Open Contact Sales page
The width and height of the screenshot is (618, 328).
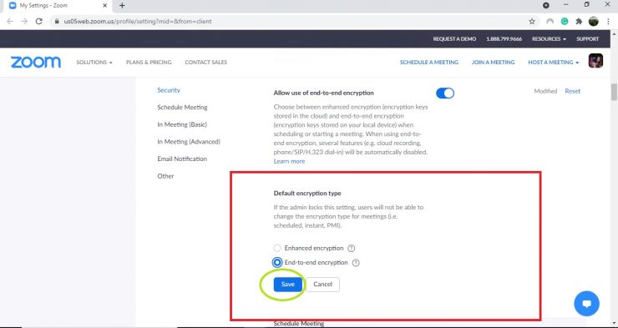click(x=206, y=63)
